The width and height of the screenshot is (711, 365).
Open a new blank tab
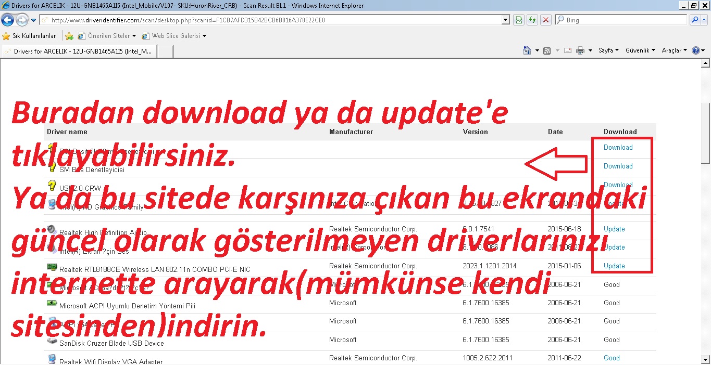click(x=165, y=51)
